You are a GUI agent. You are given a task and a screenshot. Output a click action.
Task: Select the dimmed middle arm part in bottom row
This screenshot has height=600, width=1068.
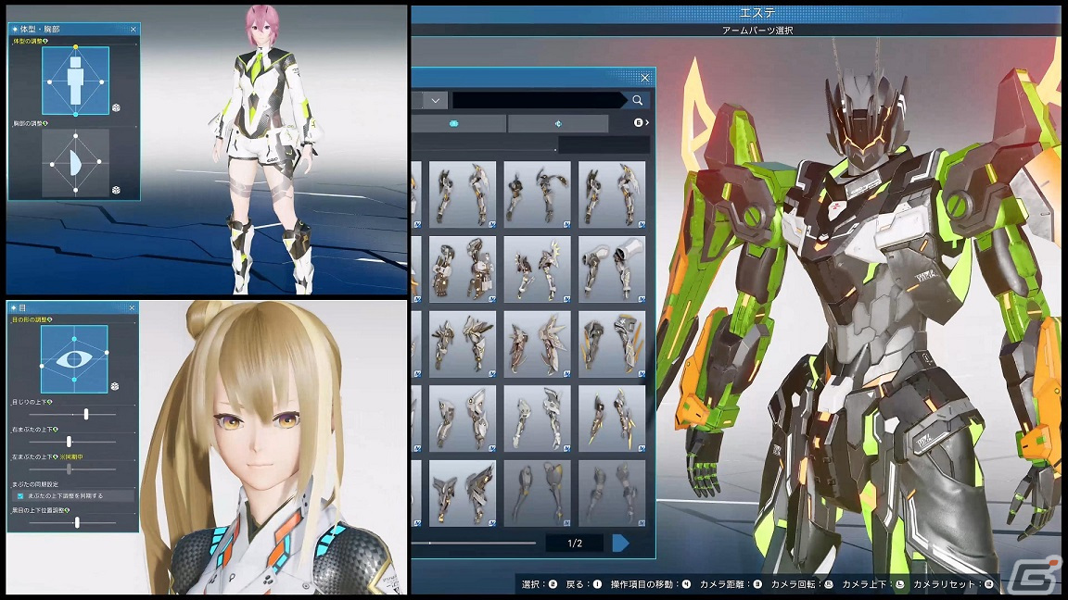[x=538, y=494]
